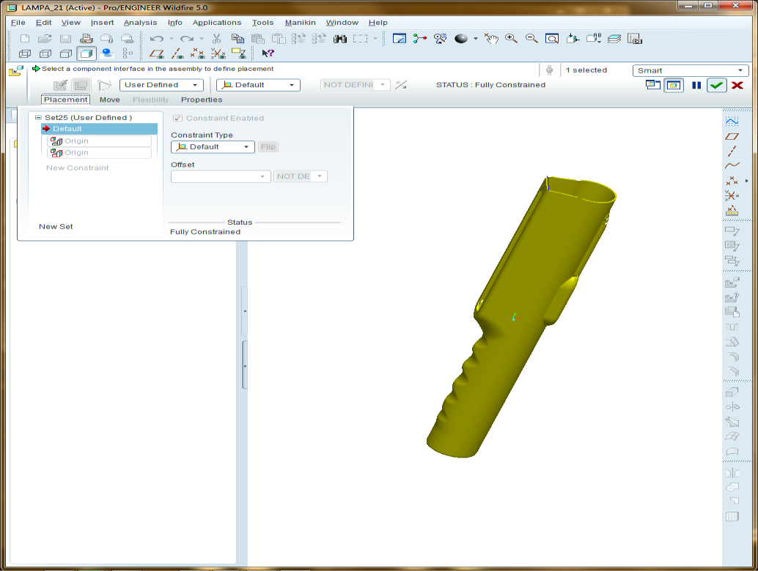The height and width of the screenshot is (571, 758).
Task: Toggle datum points display
Action: point(197,53)
